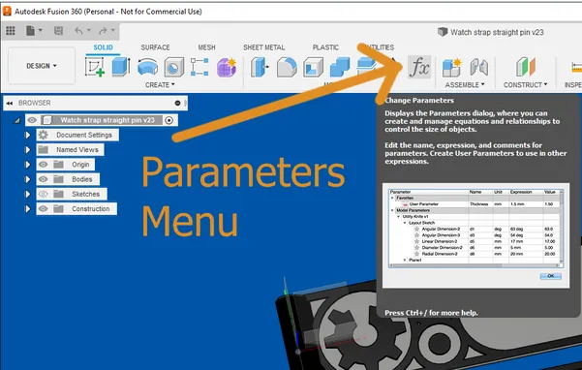Hide the Bodies folder with eye icon
582x370 pixels.
pos(43,179)
